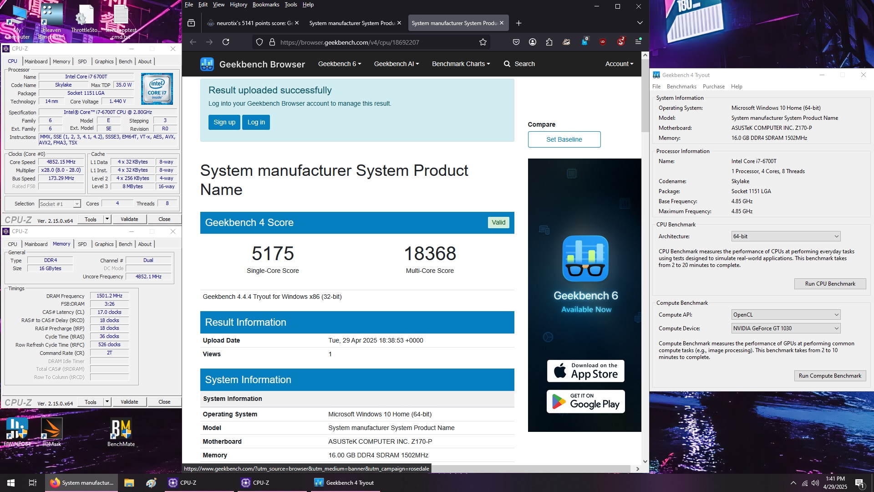Screen dimensions: 874x492
Task: Click the Set Baseline button
Action: tap(564, 139)
